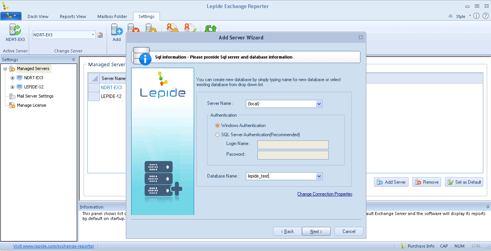Select LEPIDE-12 in the settings tree
Screen dimensions: 491x251
point(34,87)
